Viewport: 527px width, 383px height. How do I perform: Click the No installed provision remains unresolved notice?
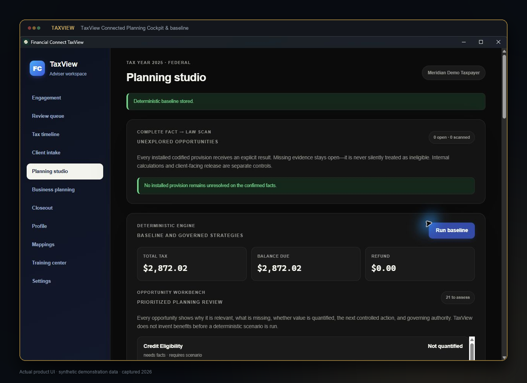point(306,186)
